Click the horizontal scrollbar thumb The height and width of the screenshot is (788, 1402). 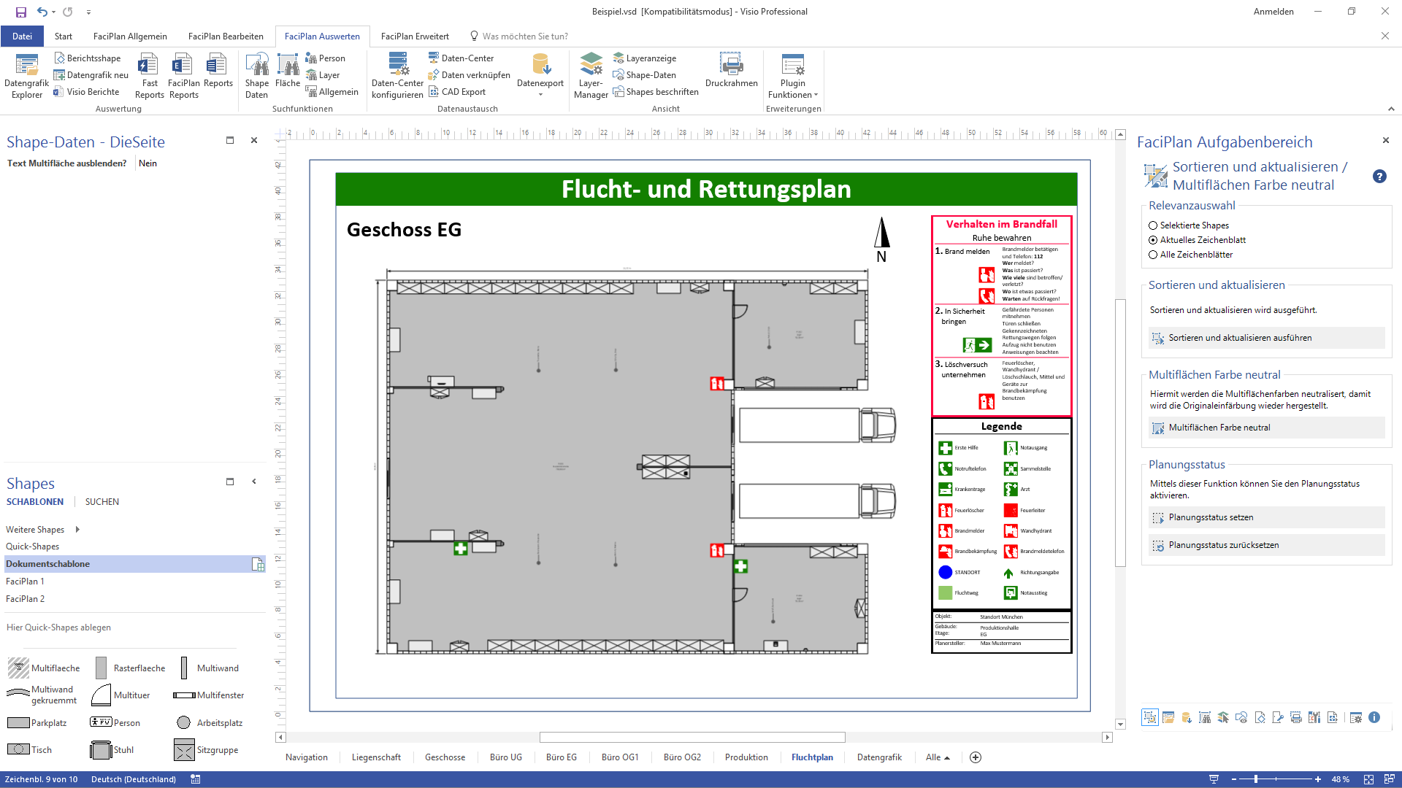pos(692,738)
